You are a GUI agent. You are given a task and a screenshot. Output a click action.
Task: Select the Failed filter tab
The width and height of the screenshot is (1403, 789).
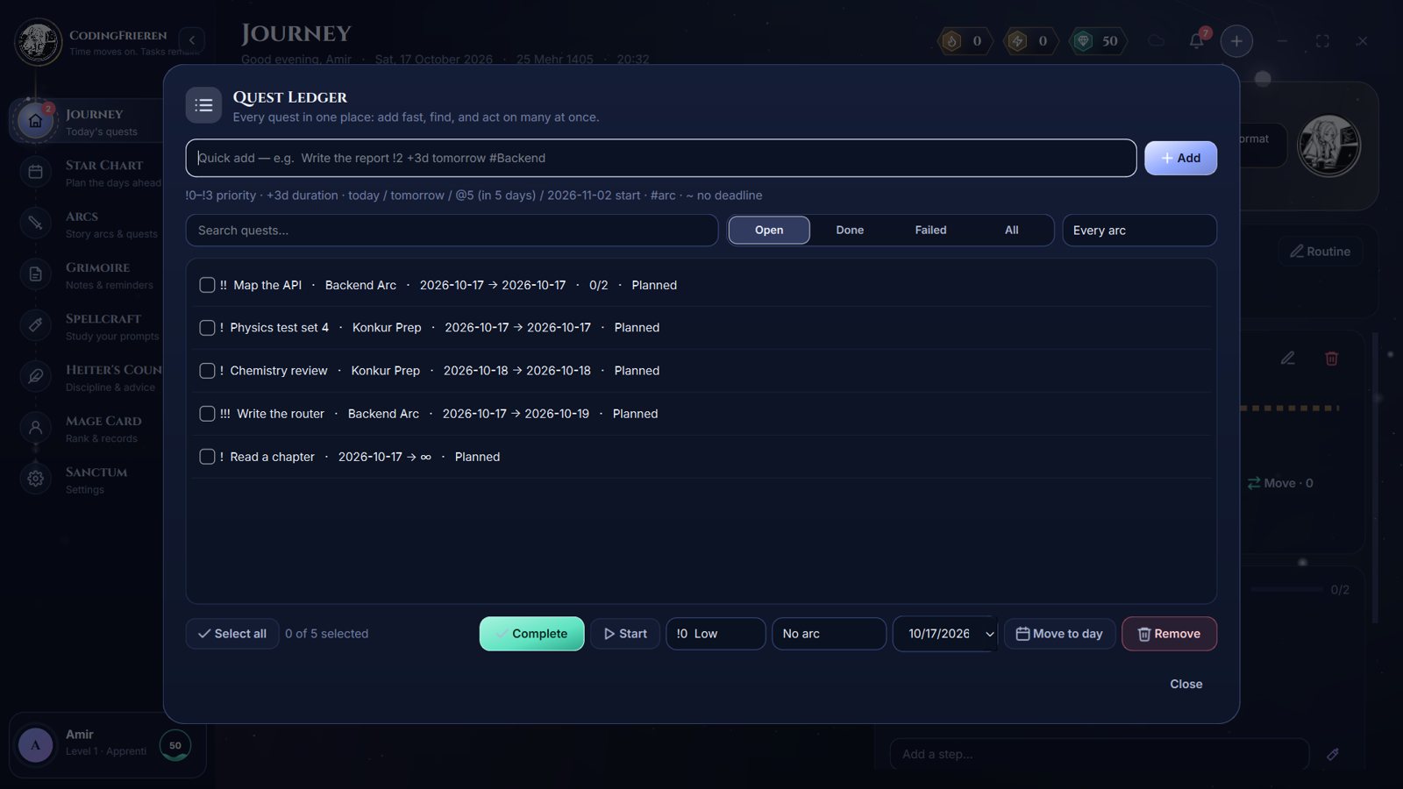pyautogui.click(x=930, y=230)
